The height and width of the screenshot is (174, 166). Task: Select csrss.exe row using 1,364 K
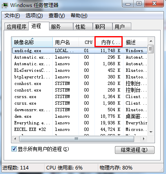pyautogui.click(x=80, y=96)
